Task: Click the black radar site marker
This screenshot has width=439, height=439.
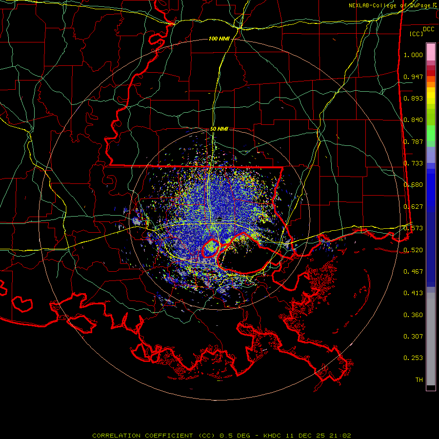Action: click(x=219, y=219)
